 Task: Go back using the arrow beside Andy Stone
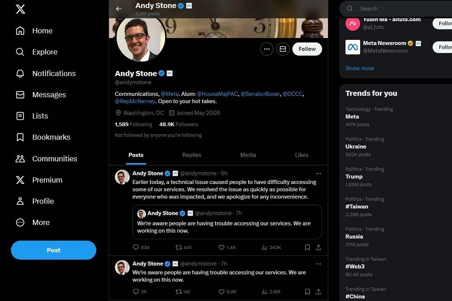coord(119,9)
